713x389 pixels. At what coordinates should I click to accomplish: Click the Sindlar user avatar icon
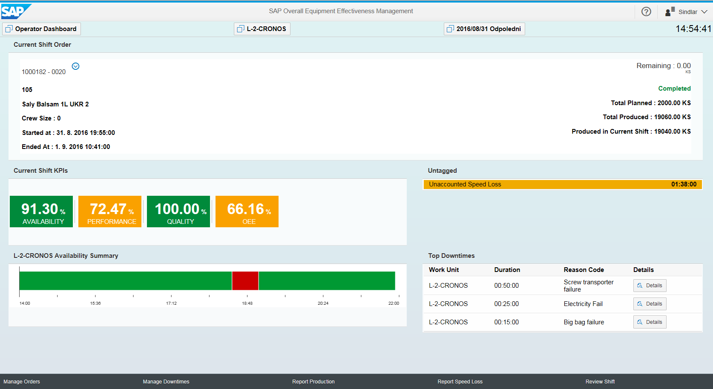(670, 11)
